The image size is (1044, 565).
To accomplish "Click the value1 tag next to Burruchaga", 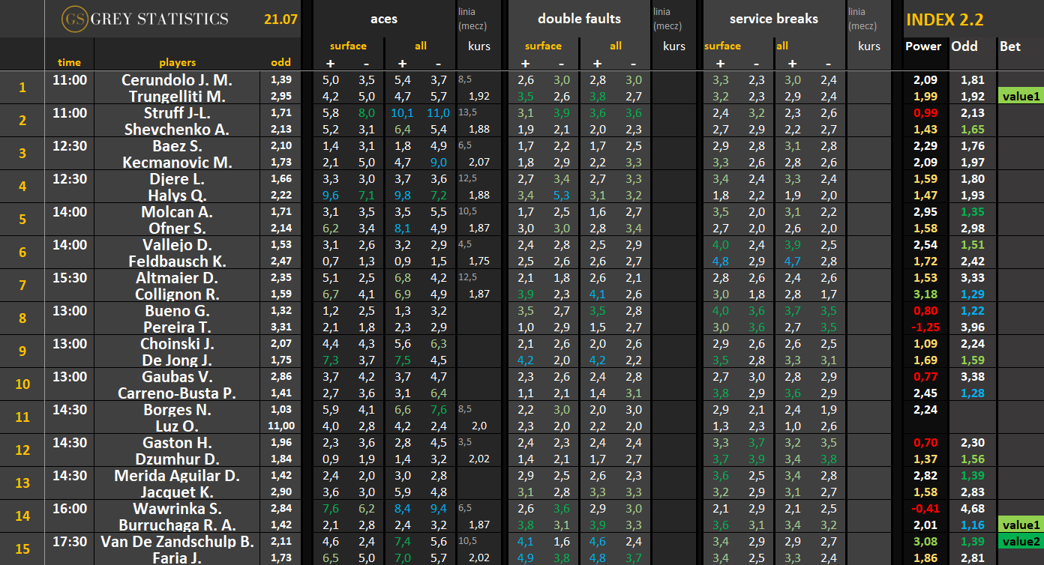I will (x=1021, y=525).
